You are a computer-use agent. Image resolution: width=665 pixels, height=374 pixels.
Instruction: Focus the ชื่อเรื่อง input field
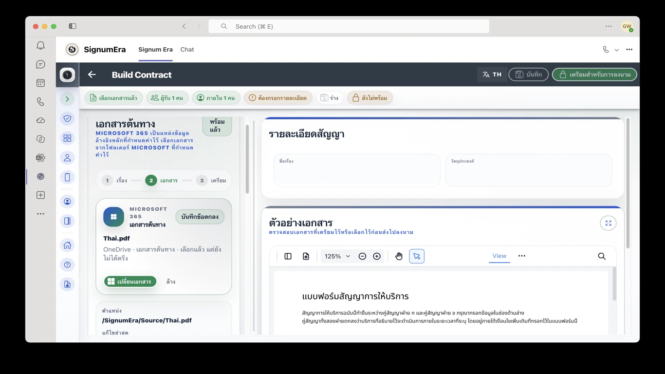357,170
